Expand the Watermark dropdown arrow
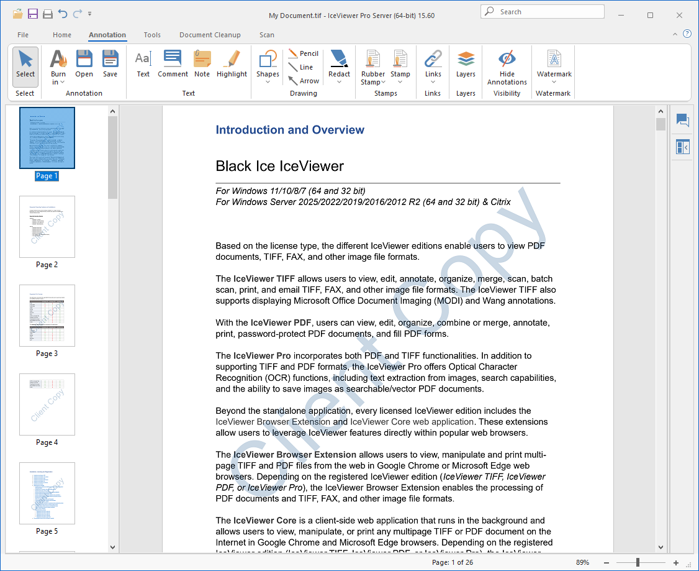The image size is (699, 571). coord(554,82)
